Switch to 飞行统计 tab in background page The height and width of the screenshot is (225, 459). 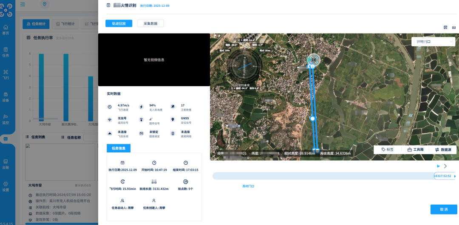click(65, 24)
